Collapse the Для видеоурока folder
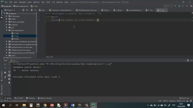Viewport: 193px width, 108px height. 7,30
